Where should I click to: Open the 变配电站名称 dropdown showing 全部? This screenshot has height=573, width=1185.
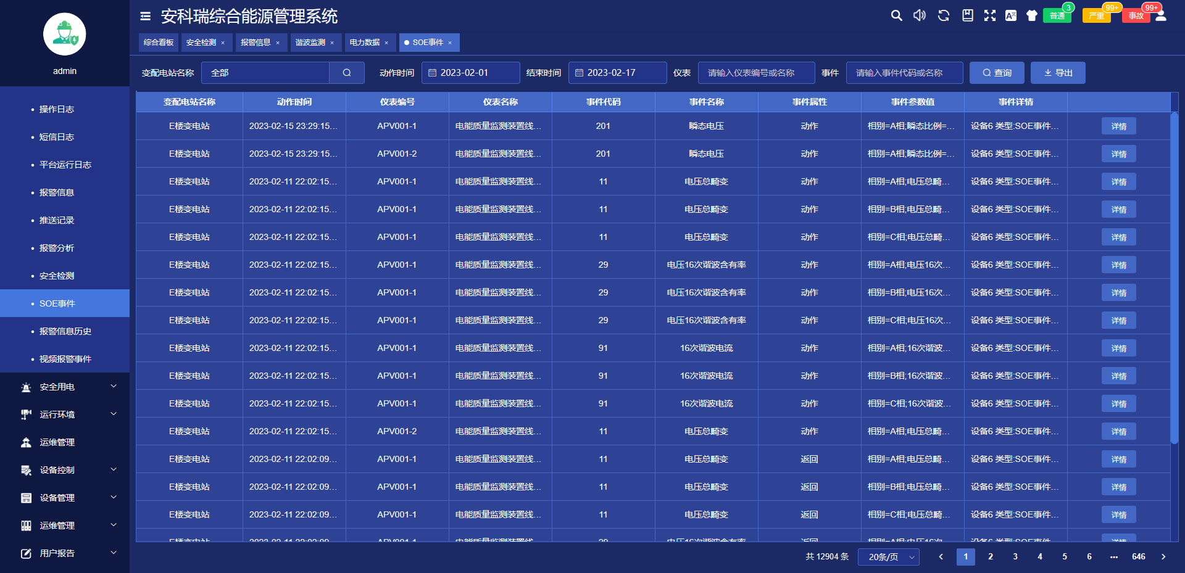coord(265,72)
